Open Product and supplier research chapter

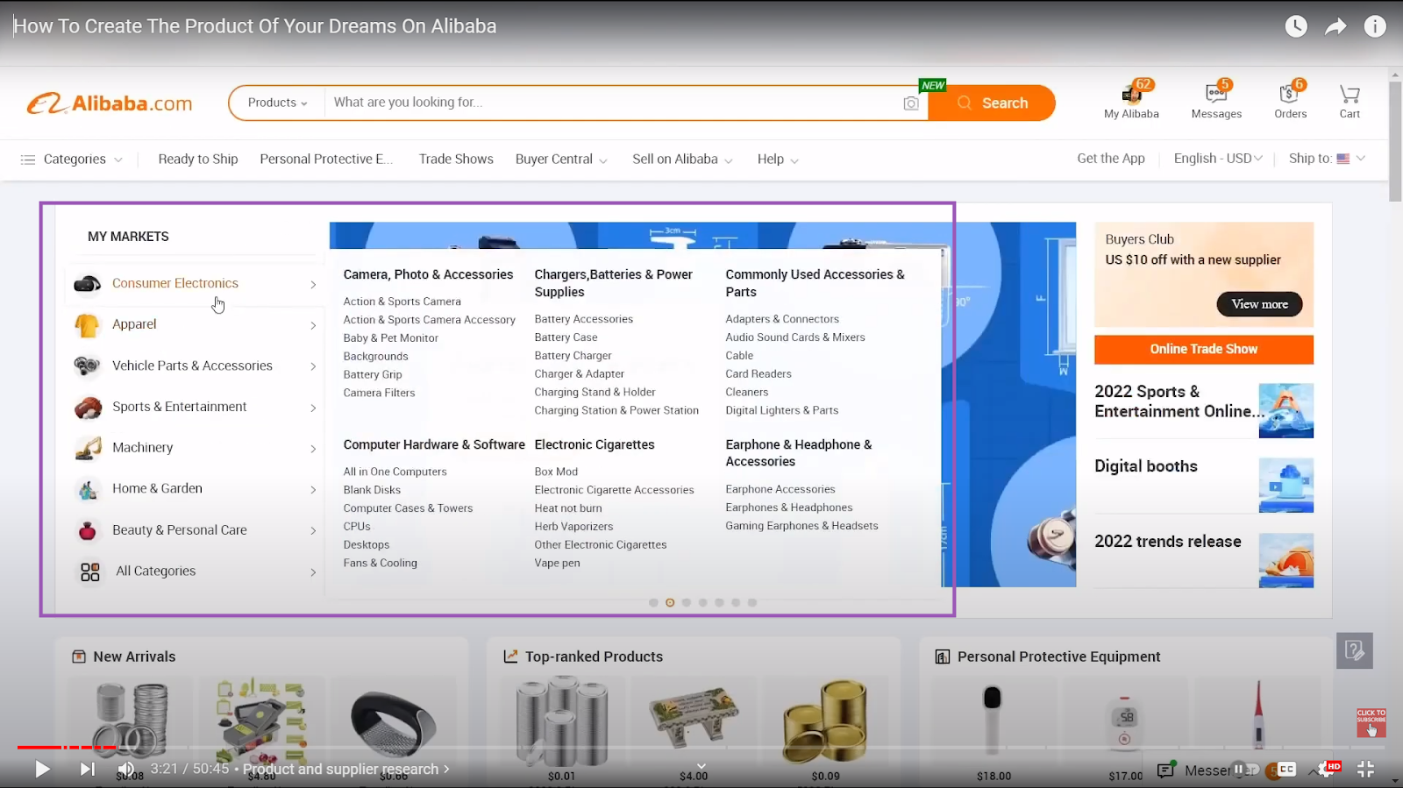coord(345,769)
